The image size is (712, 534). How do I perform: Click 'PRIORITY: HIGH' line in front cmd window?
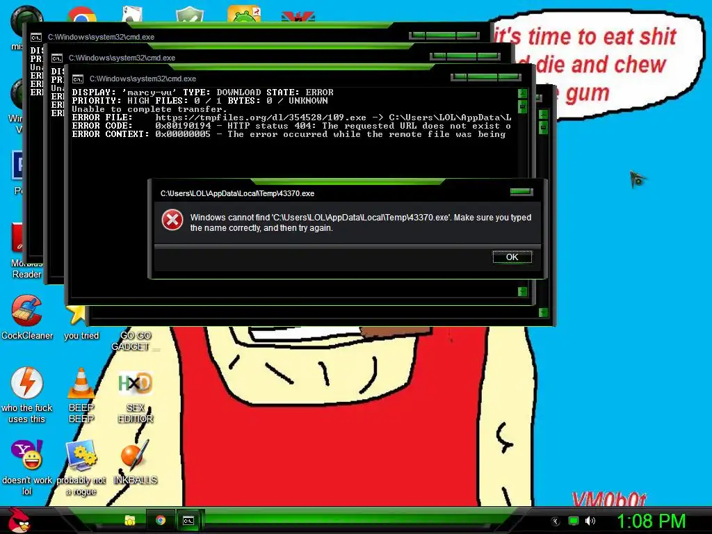coord(200,100)
